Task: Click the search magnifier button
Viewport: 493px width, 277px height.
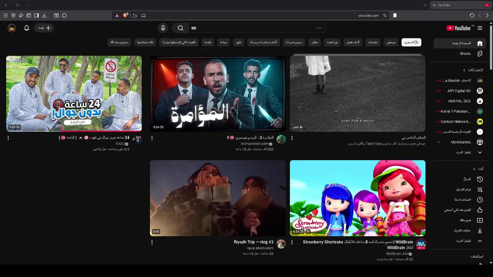Action: [x=180, y=28]
